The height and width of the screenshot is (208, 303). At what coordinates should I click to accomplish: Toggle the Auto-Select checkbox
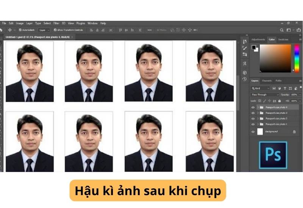19,30
